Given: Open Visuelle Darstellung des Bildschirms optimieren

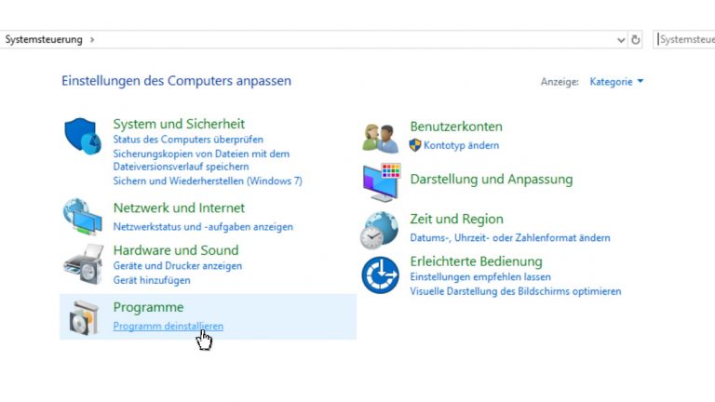Looking at the screenshot, I should tap(515, 291).
